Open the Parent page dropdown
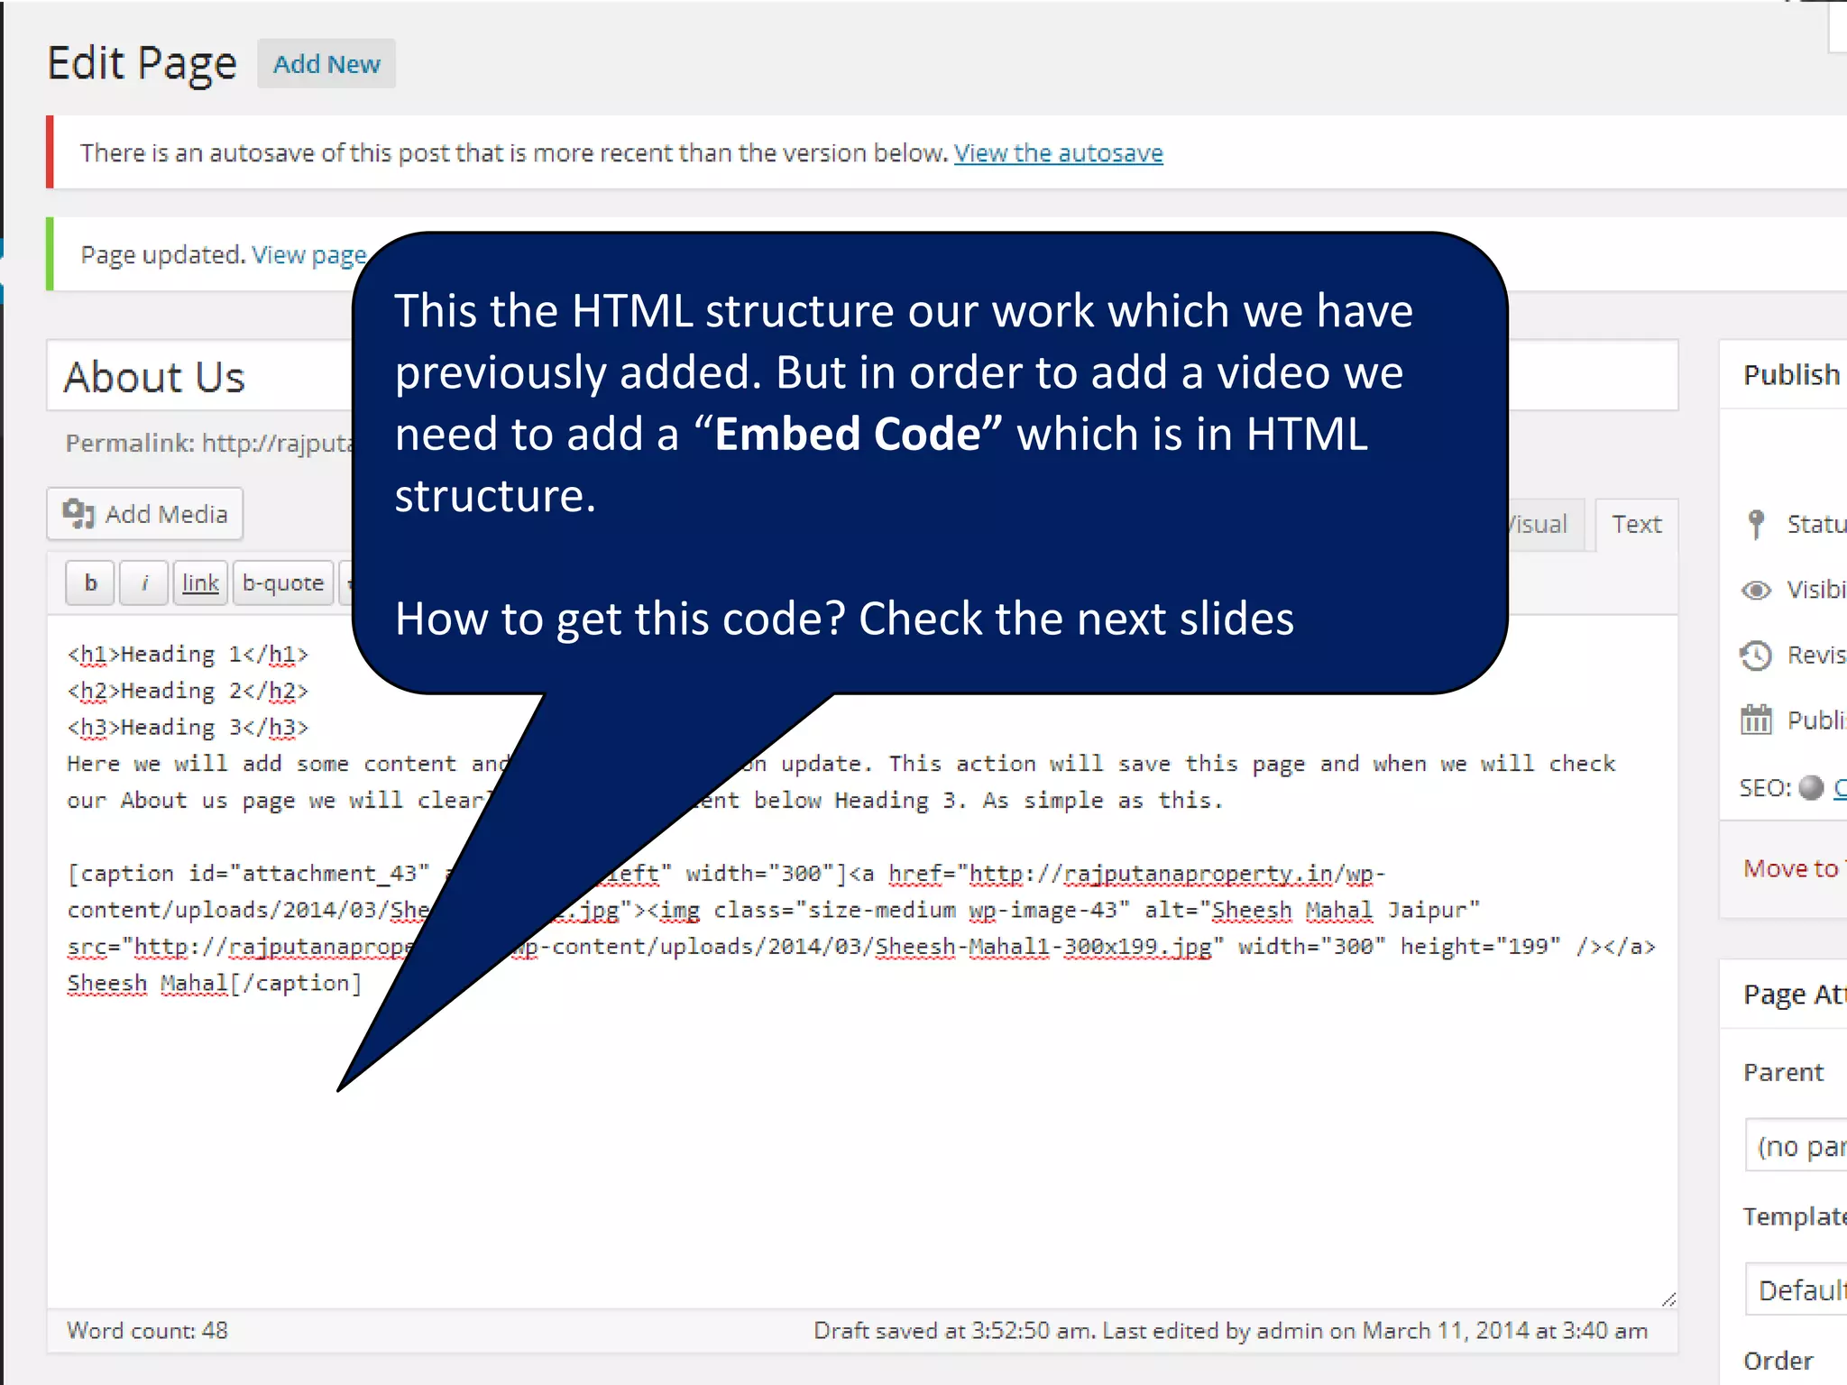Viewport: 1847px width, 1385px height. pos(1796,1145)
